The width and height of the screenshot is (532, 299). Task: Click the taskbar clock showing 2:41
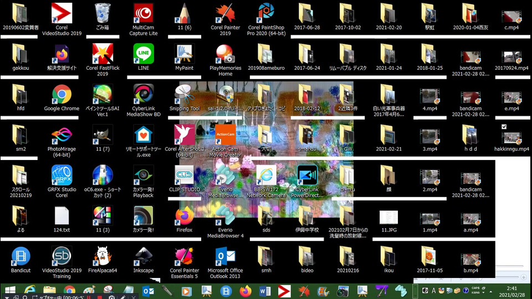511,292
